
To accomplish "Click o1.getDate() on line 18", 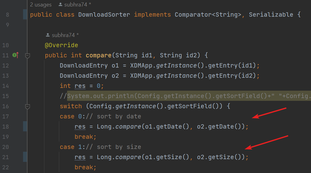I will point(167,127).
